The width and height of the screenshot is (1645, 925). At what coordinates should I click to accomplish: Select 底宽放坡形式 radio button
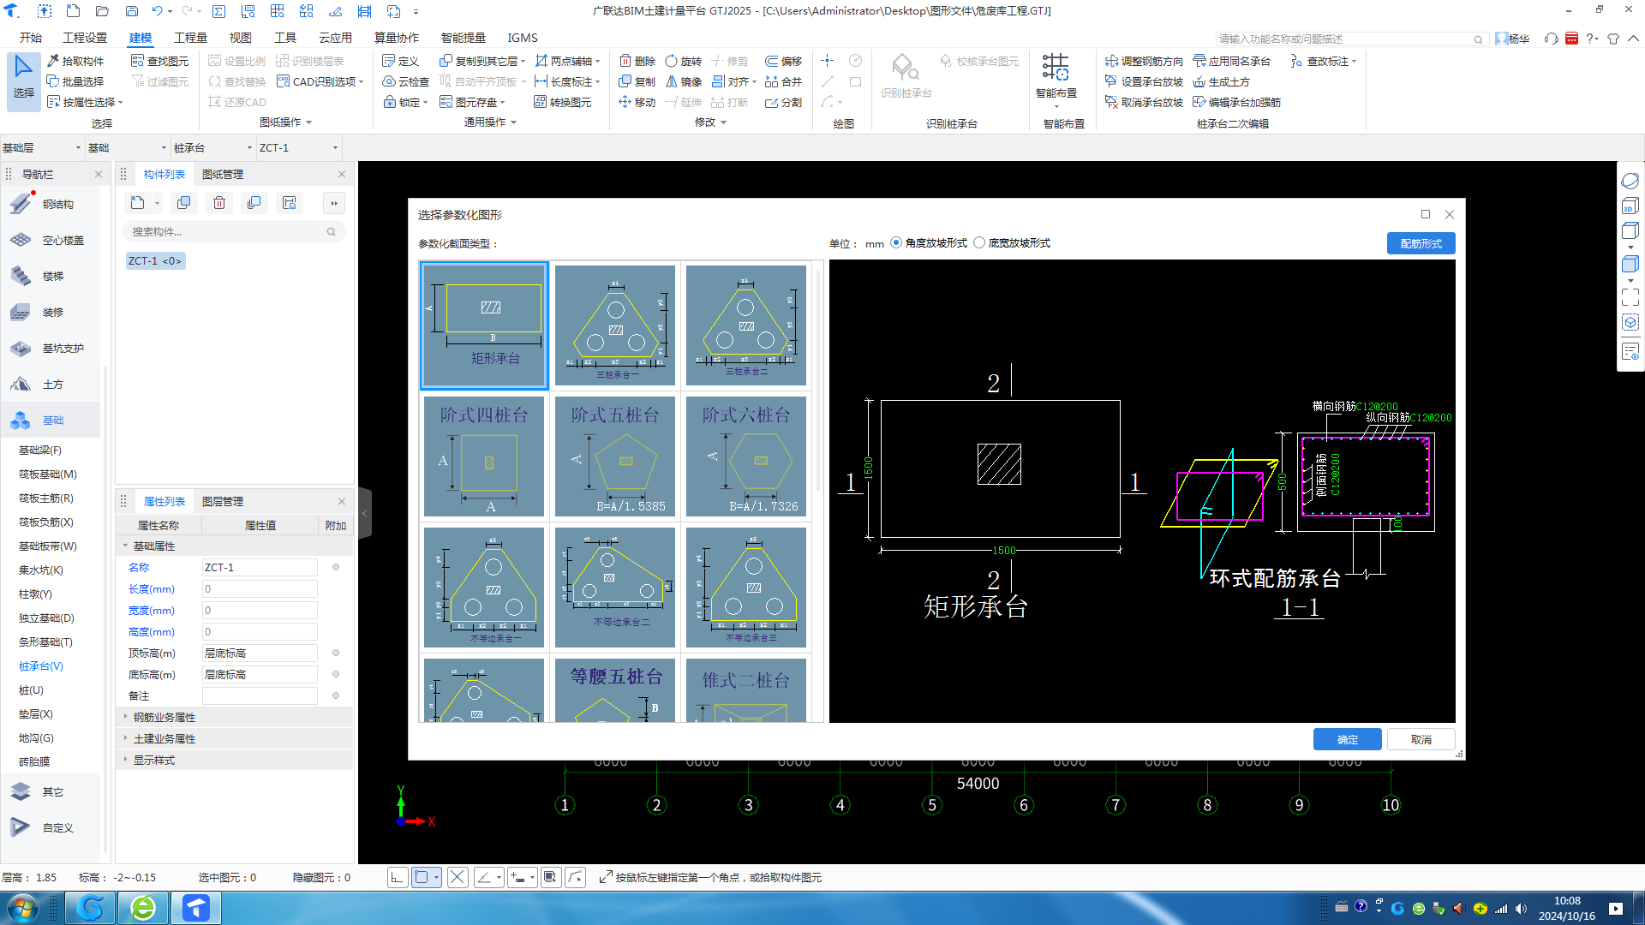coord(979,243)
